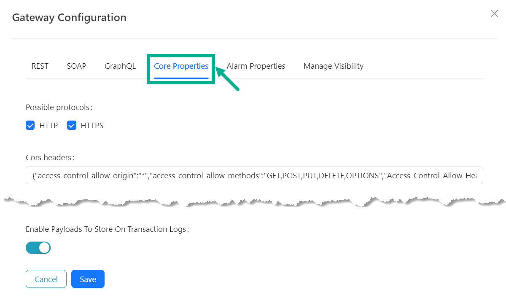The width and height of the screenshot is (506, 301).
Task: Click the Gateway Configuration title
Action: pyautogui.click(x=69, y=18)
